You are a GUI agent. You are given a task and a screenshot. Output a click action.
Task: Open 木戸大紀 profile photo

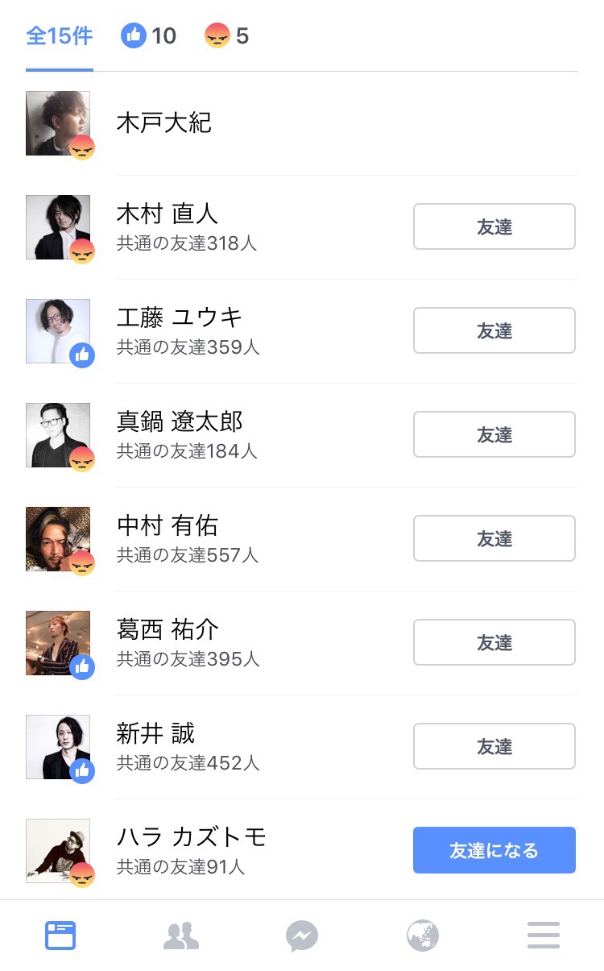pyautogui.click(x=58, y=123)
